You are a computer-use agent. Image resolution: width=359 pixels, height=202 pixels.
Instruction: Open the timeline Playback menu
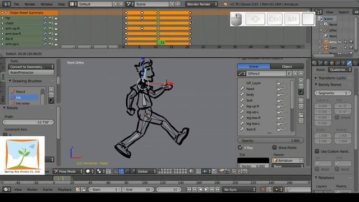pos(65,190)
